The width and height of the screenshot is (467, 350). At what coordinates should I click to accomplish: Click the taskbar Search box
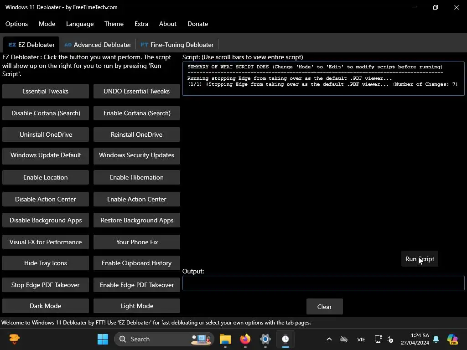pos(164,339)
